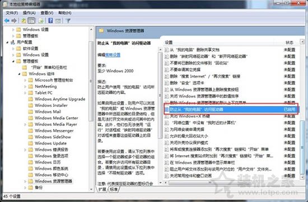This screenshot has width=308, height=202.
Task: Click the description pane vertical scrollbar
Action: click(x=160, y=95)
